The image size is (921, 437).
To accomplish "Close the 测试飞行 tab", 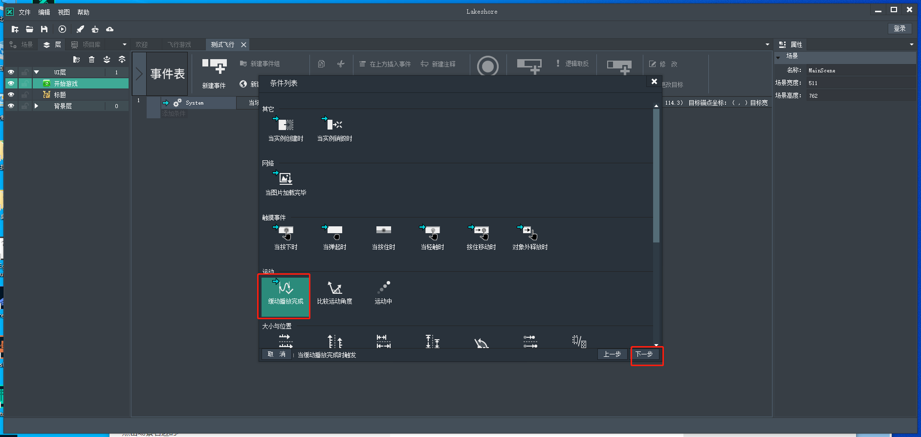I will pyautogui.click(x=243, y=44).
